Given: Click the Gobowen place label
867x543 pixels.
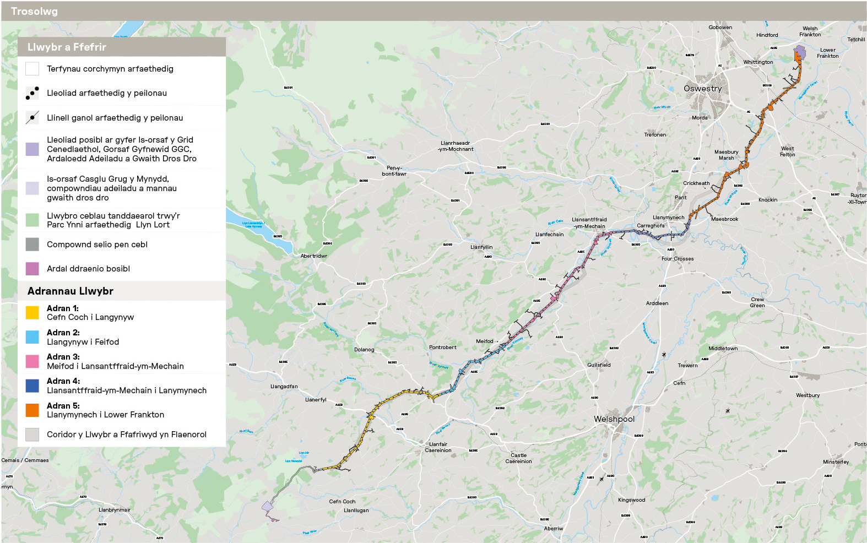Looking at the screenshot, I should (x=720, y=28).
